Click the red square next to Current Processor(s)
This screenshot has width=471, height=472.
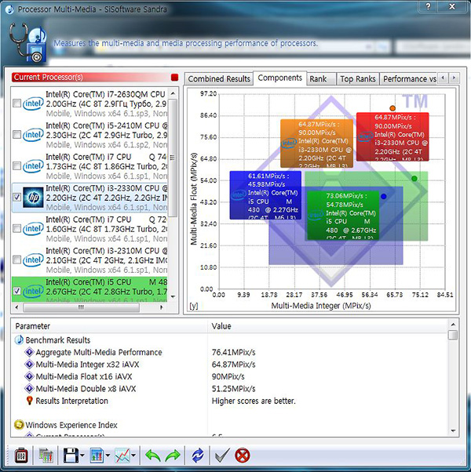[x=174, y=78]
